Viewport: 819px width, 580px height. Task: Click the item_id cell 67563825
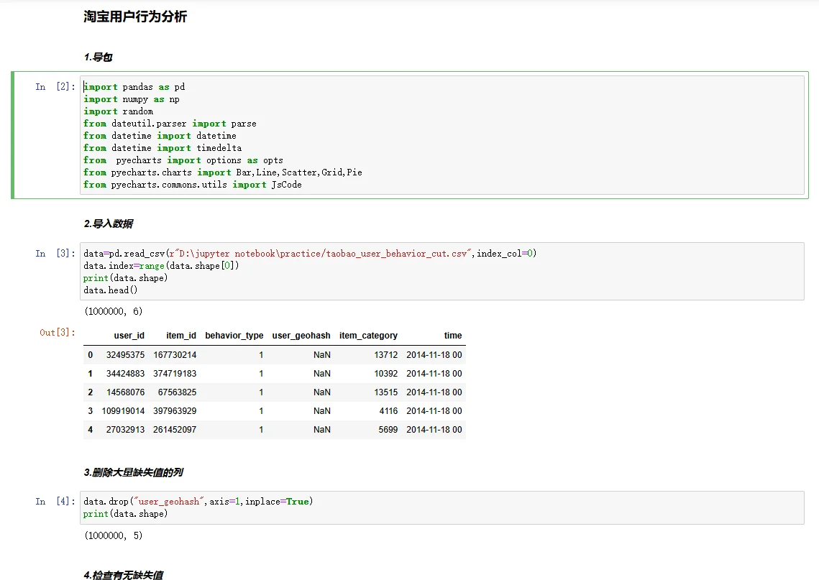click(177, 392)
